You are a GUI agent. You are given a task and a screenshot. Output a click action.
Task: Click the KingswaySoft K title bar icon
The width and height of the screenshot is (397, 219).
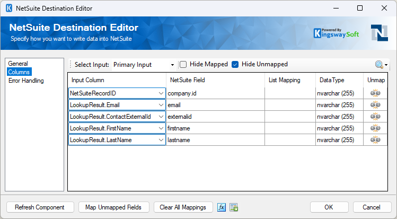(x=9, y=8)
